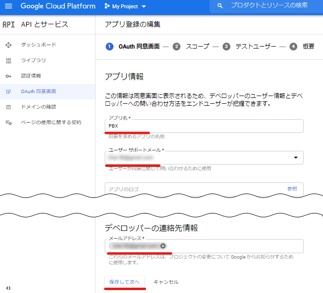The height and width of the screenshot is (293, 323).
Task: Click the キャンセル button
Action: [166, 282]
